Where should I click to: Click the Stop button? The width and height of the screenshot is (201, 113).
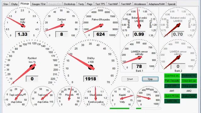click(150, 79)
